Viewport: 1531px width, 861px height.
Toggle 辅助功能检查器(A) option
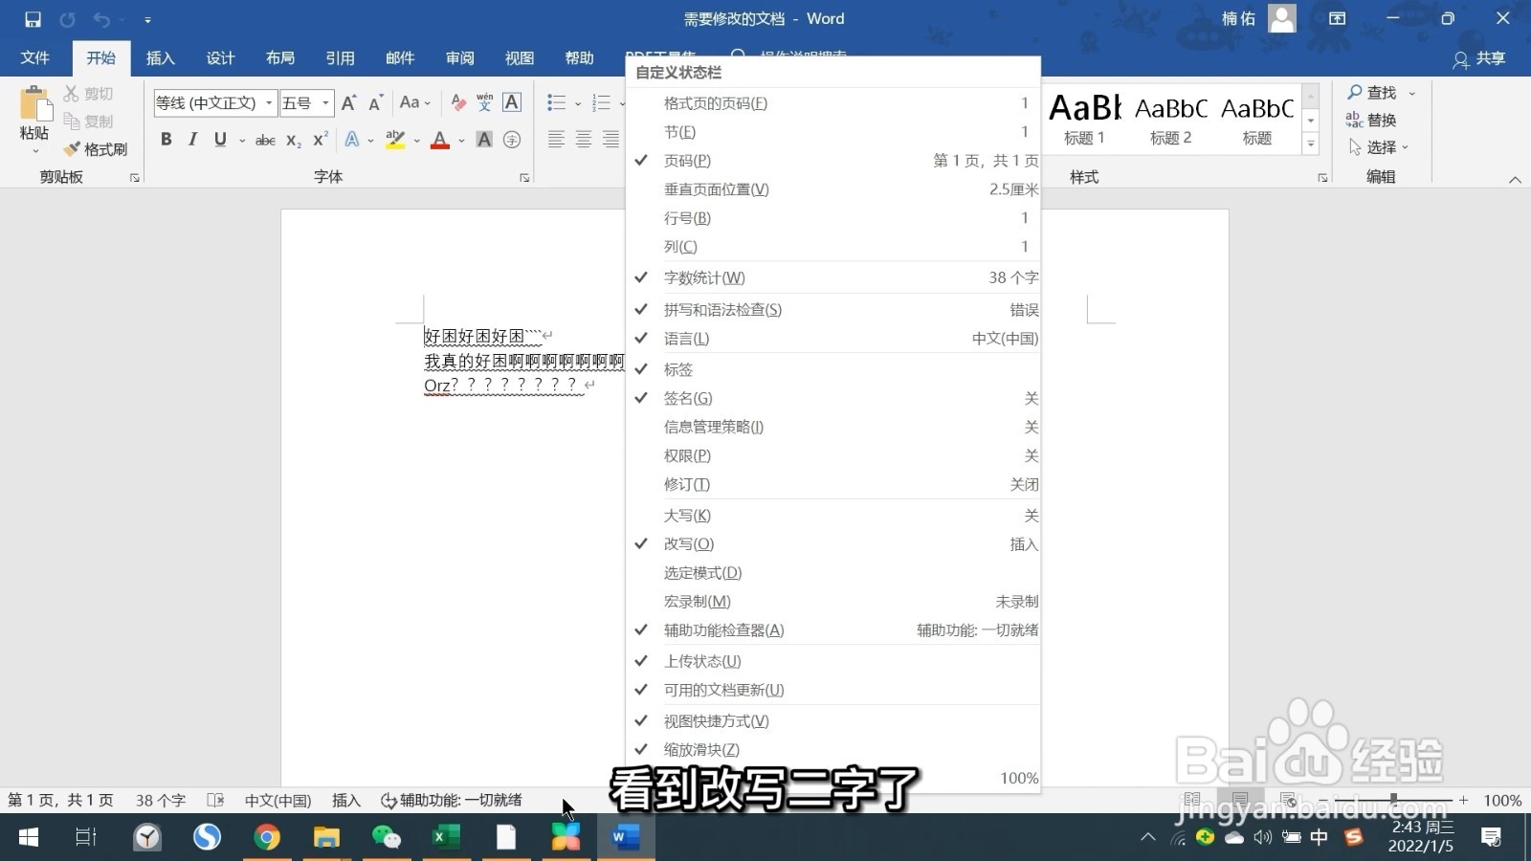(833, 629)
